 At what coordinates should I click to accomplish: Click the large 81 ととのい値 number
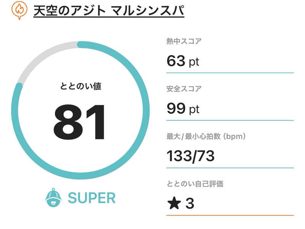click(x=79, y=123)
